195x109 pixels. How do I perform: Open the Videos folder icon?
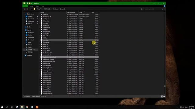point(27,47)
